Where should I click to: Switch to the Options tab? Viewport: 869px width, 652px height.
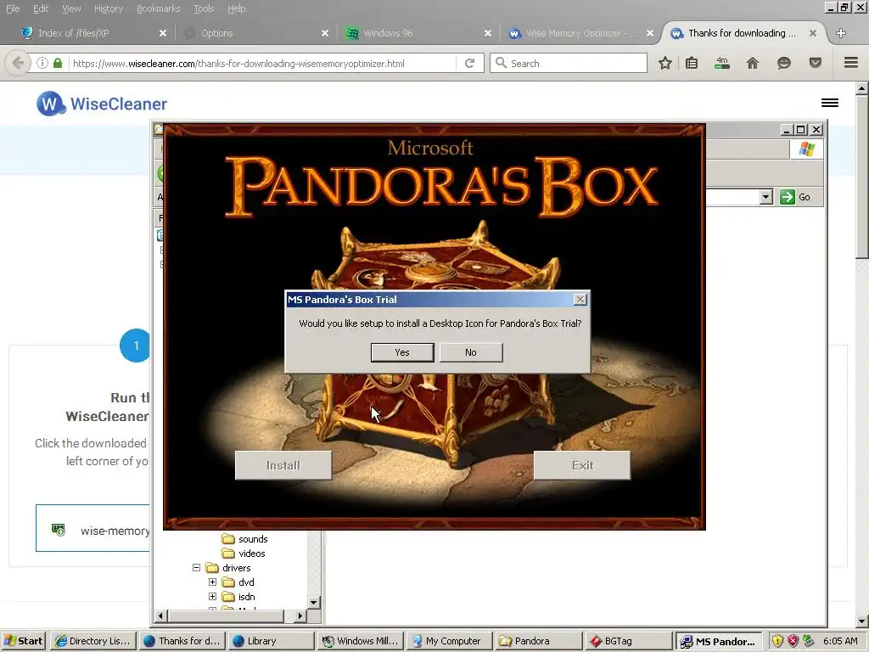point(255,33)
